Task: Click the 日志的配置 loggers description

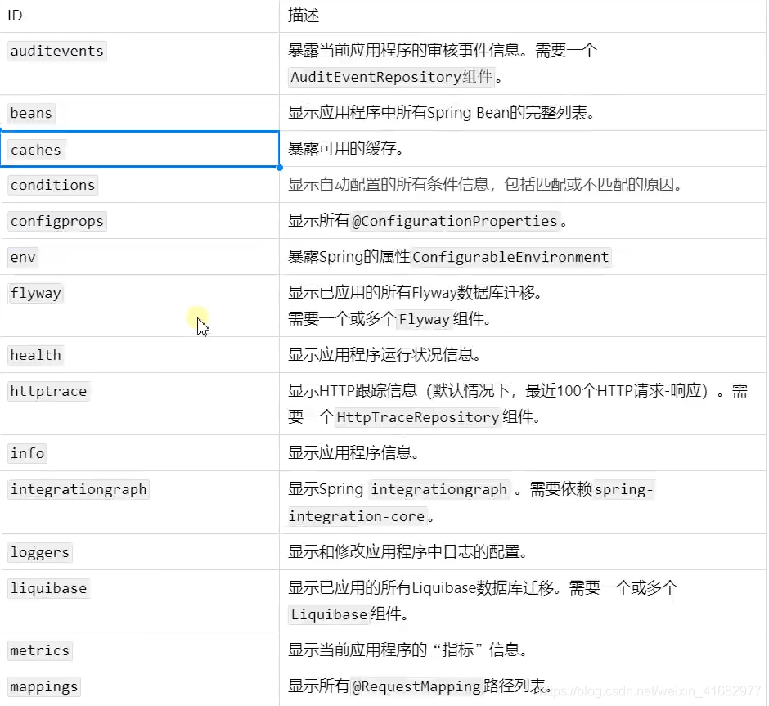Action: point(408,551)
